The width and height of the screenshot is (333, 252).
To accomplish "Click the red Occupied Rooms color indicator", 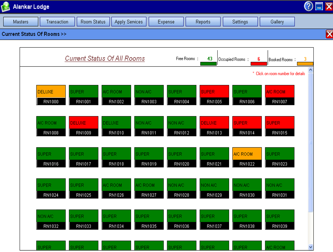I will pyautogui.click(x=259, y=64).
